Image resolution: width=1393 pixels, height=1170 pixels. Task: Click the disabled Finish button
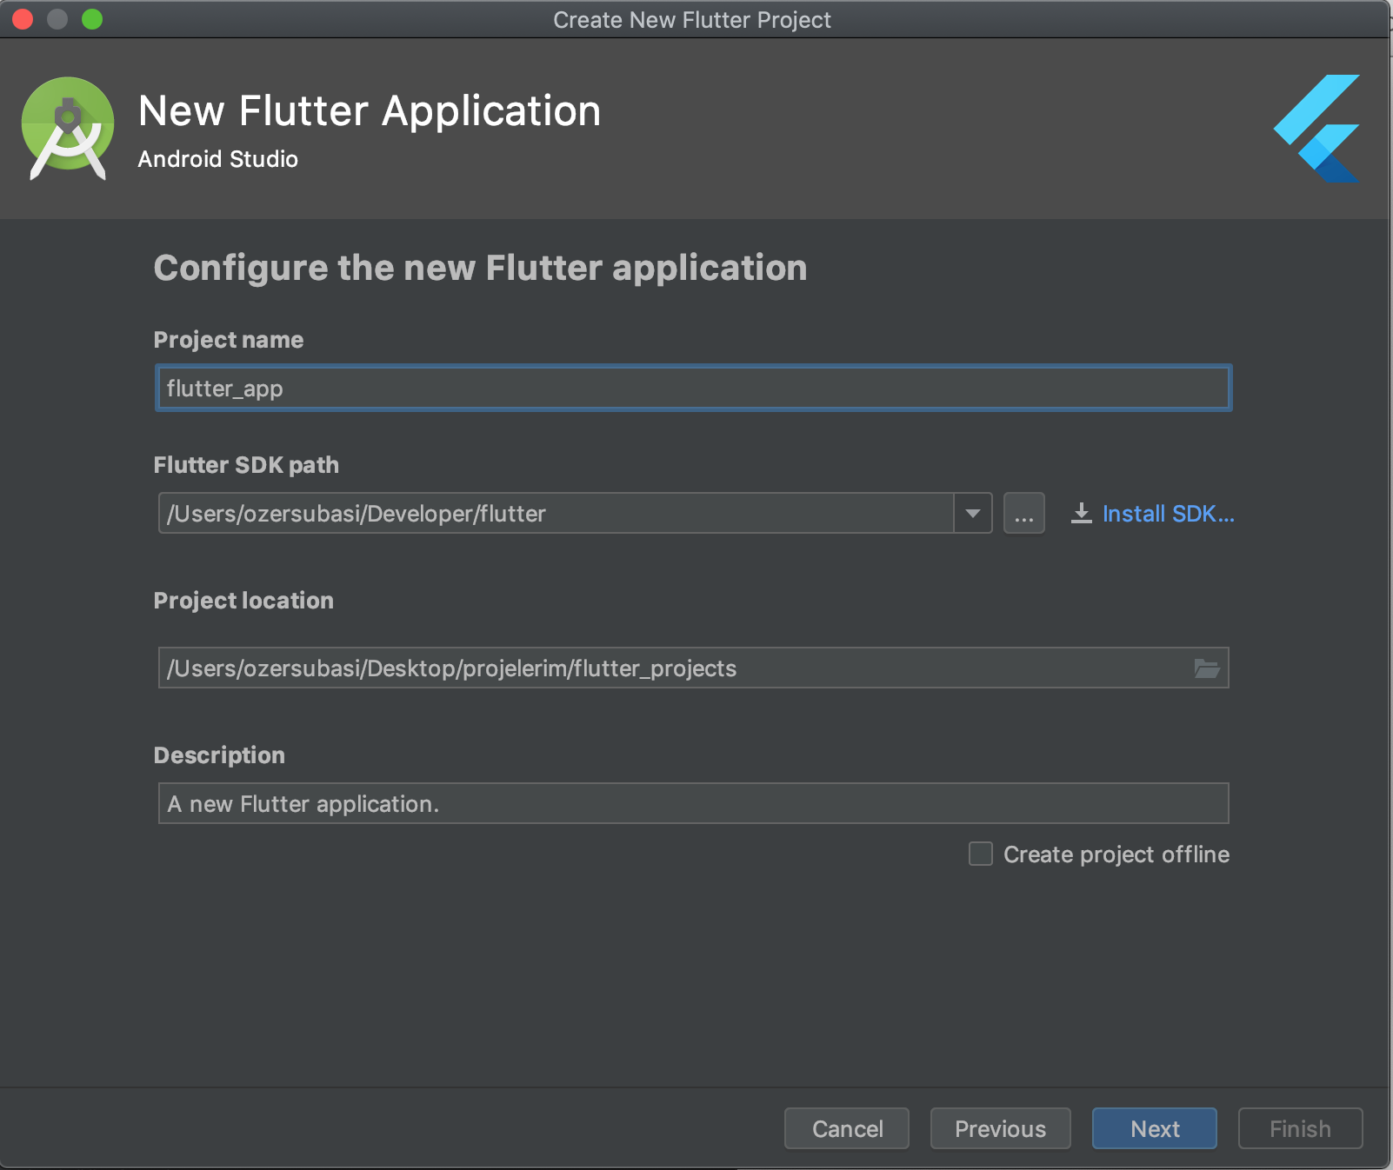[x=1300, y=1128]
